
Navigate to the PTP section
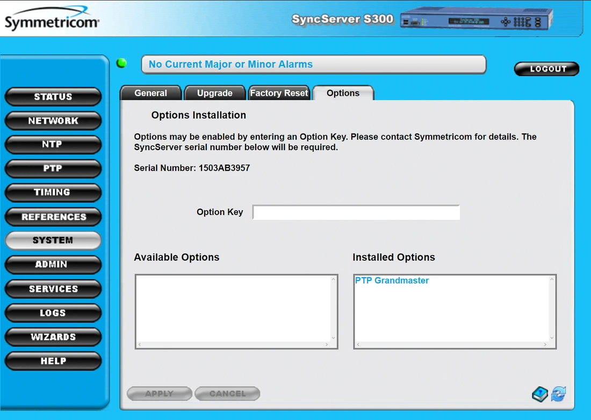click(53, 168)
